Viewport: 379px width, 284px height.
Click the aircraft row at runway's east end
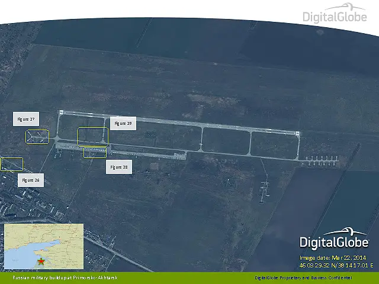coord(320,160)
